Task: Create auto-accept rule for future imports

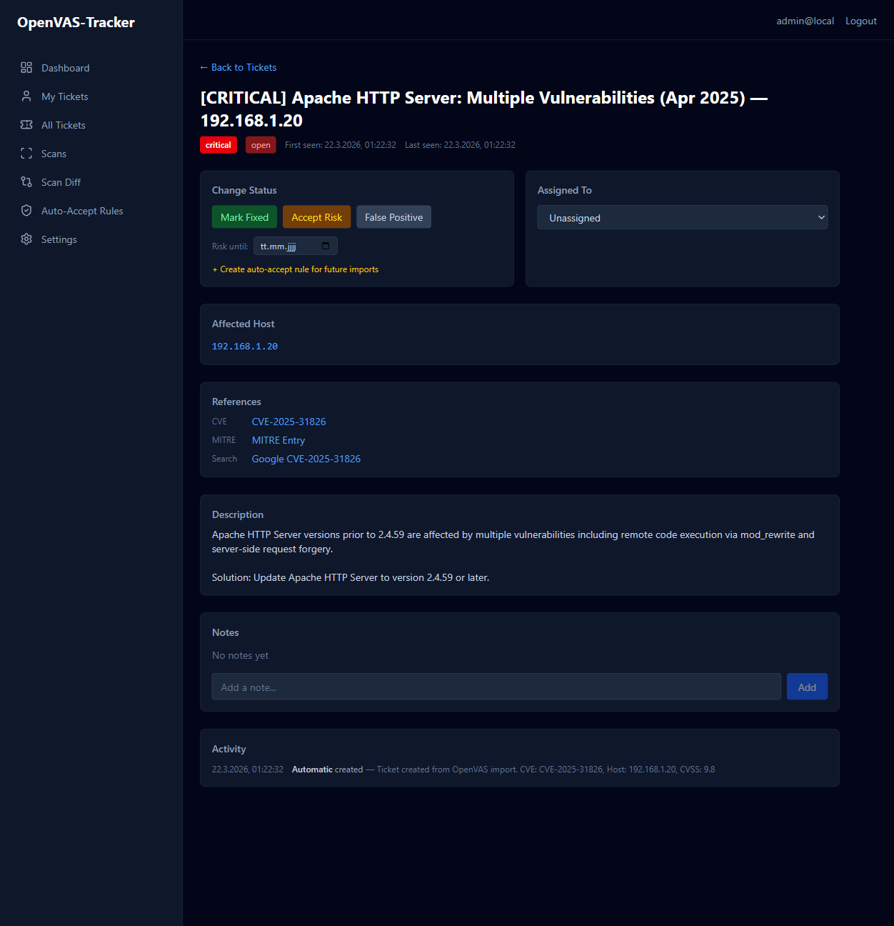Action: pyautogui.click(x=296, y=269)
